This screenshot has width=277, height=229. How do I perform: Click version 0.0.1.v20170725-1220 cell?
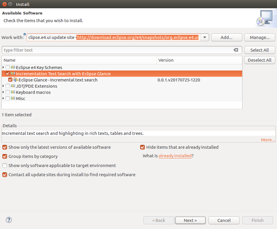(x=179, y=80)
